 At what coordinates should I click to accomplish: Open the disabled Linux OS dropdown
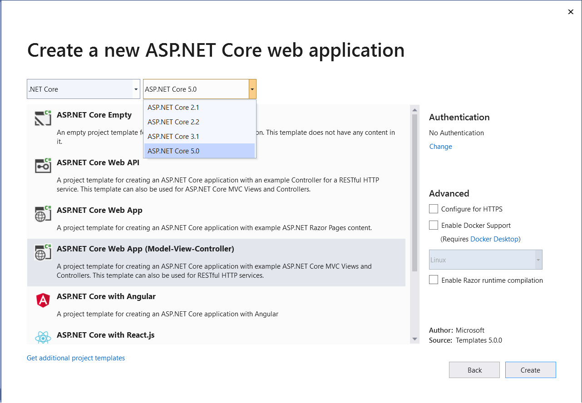[x=486, y=260]
